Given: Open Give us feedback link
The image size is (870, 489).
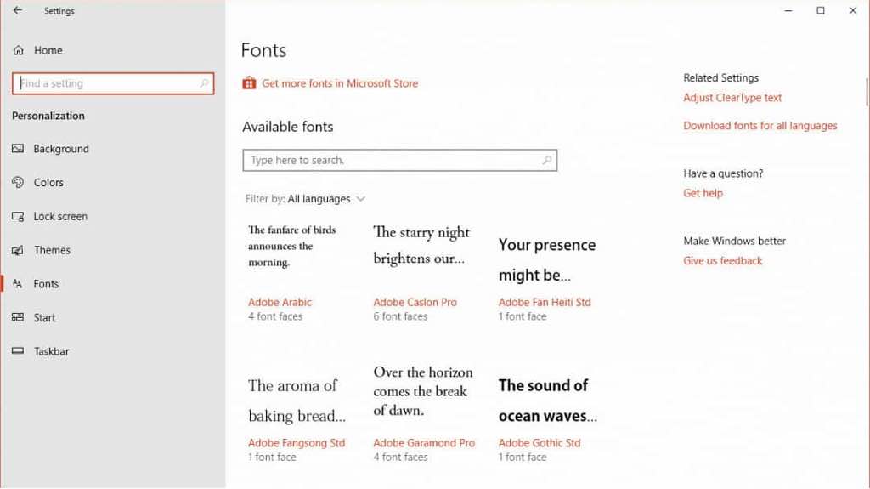Looking at the screenshot, I should pos(723,260).
